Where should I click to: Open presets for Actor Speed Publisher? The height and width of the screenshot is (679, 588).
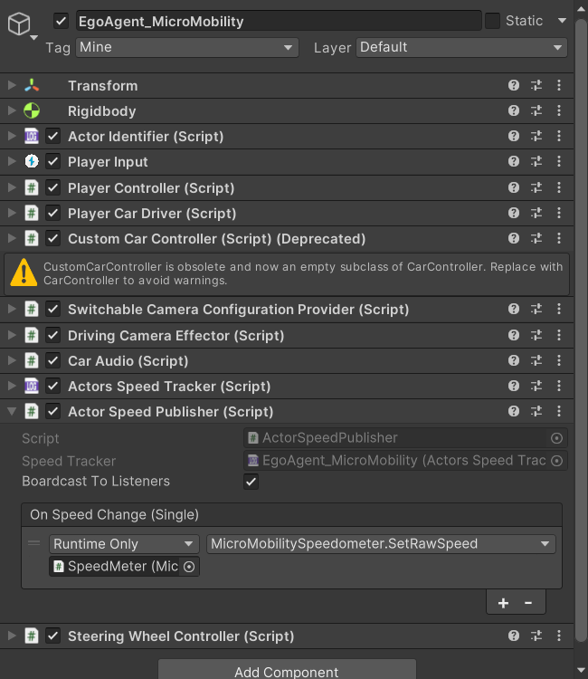click(536, 411)
